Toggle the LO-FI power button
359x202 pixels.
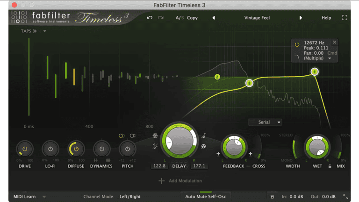pos(50,149)
